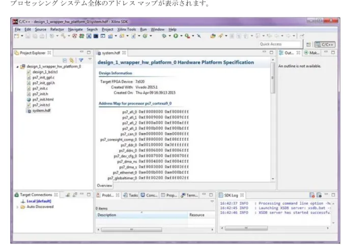Open the Navigate menu
This screenshot has height=246, width=343.
pos(75,29)
